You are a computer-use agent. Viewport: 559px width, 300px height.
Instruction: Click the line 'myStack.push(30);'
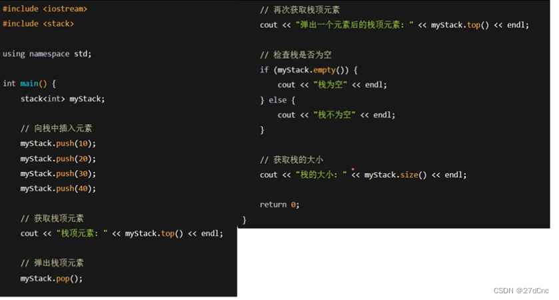pos(58,174)
